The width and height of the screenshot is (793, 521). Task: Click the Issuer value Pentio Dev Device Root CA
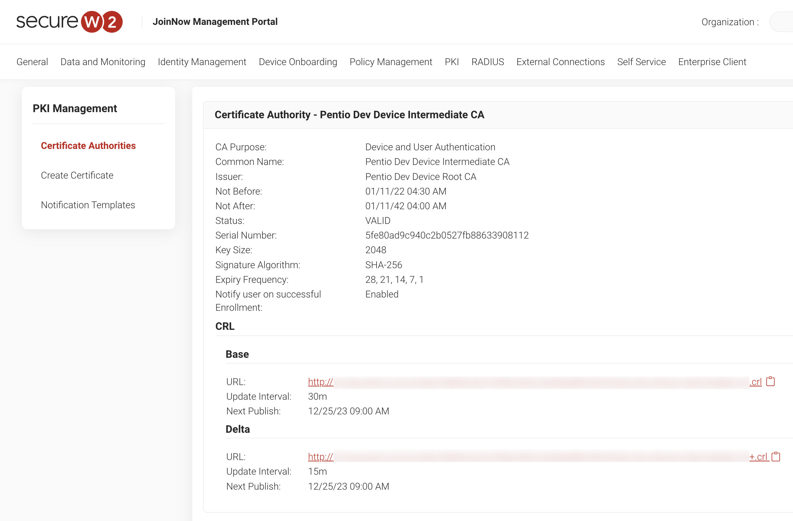(421, 177)
